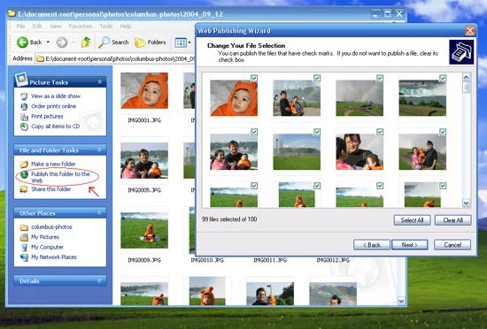Open the Views dropdown arrow
Screen dimensions: 487x329
pyautogui.click(x=189, y=42)
